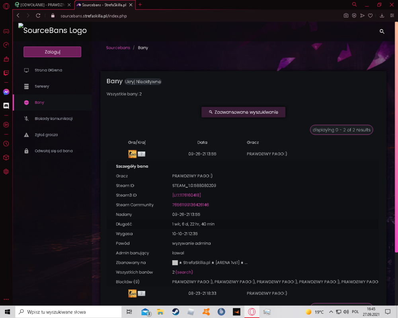Open Steam3 ID link [U:1:1176160418]
Image resolution: width=398 pixels, height=318 pixels.
(x=187, y=195)
